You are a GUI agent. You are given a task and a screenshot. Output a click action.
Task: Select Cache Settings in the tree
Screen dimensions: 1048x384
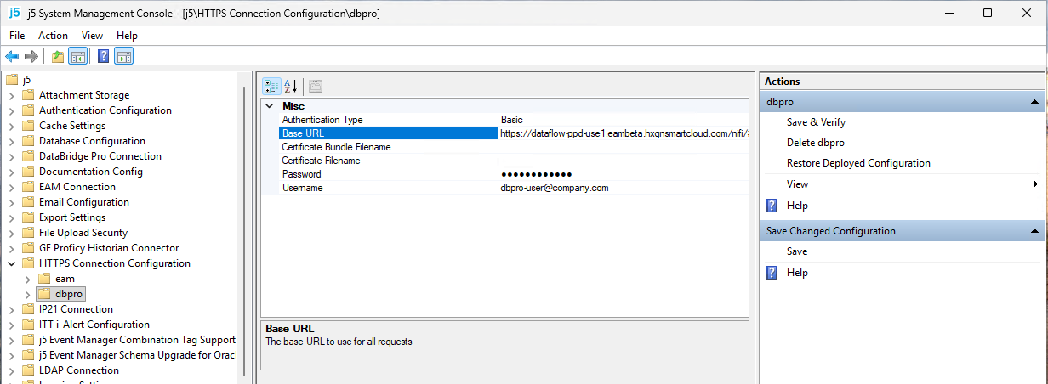coord(72,126)
